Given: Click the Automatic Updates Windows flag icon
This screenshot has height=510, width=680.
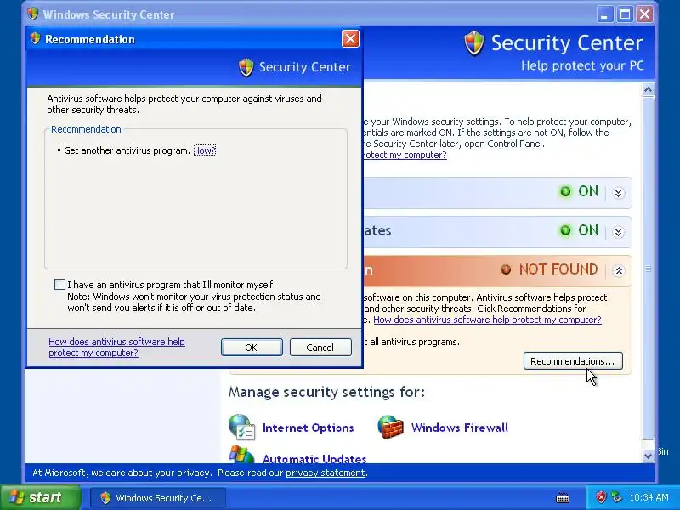Looking at the screenshot, I should [x=241, y=454].
